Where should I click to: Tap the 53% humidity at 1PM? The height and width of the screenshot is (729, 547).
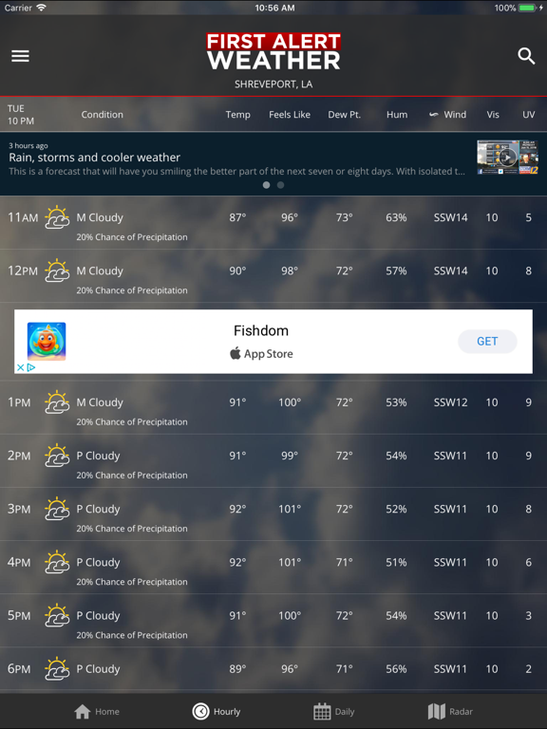pos(396,402)
